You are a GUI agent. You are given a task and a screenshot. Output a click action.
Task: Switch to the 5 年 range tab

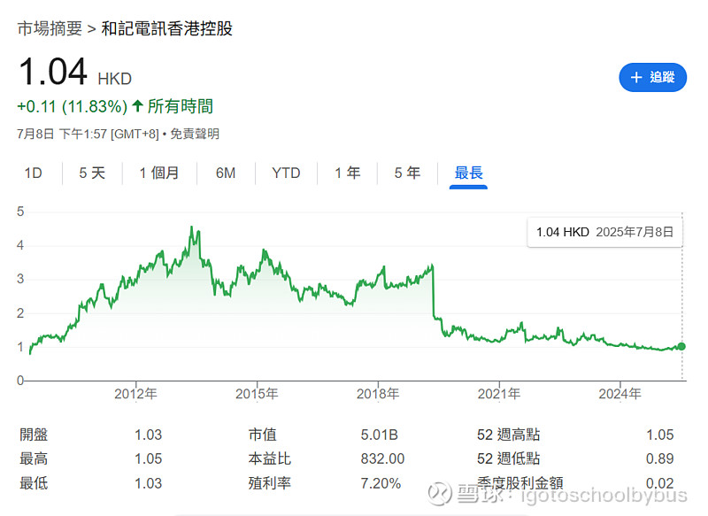click(407, 173)
